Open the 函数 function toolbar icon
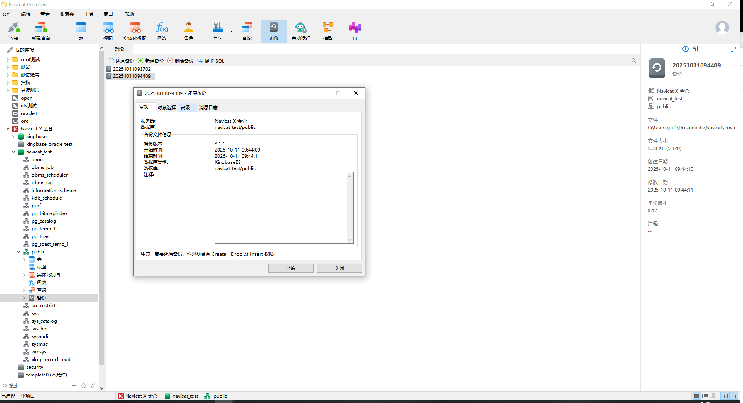 coord(162,31)
